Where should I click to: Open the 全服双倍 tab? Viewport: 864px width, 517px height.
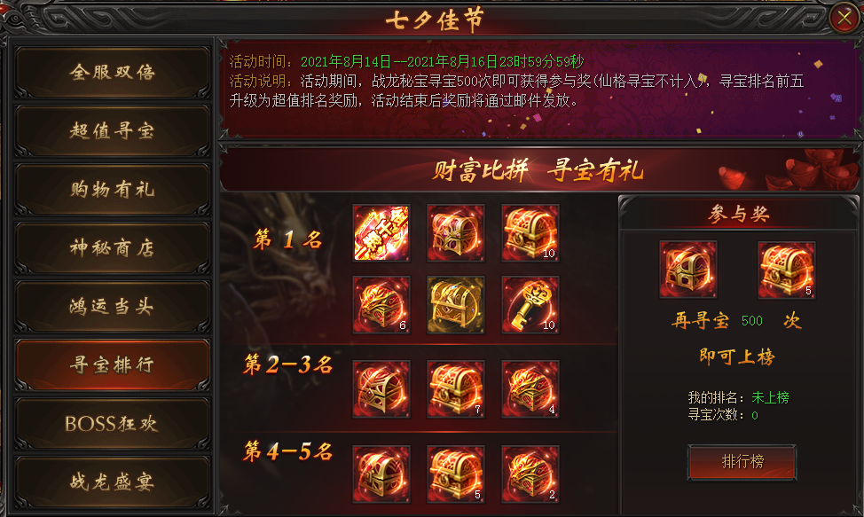pyautogui.click(x=113, y=72)
